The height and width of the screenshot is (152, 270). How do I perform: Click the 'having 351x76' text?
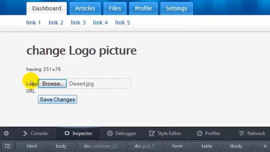point(43,69)
